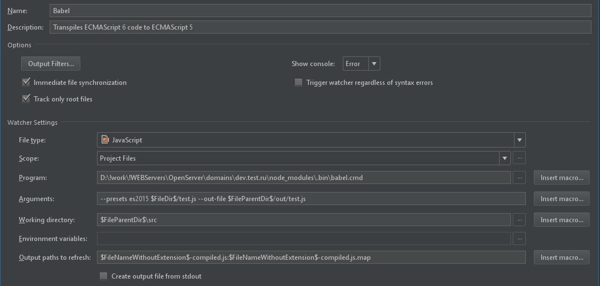Enable Trigger watcher regardless of syntax errors
This screenshot has height=286, width=600.
298,83
